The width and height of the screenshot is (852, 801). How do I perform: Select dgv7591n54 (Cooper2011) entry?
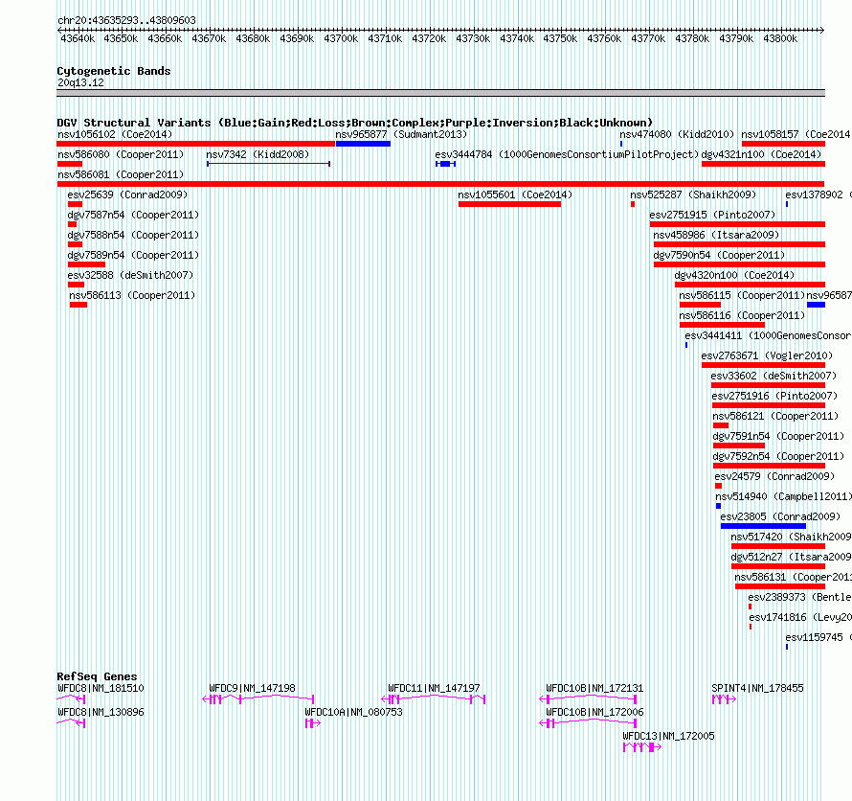click(x=778, y=436)
